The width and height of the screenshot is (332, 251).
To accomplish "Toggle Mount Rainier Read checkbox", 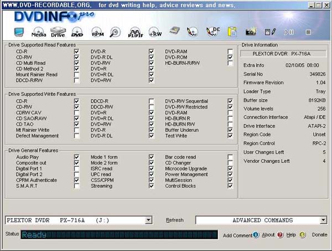I will 77,75.
